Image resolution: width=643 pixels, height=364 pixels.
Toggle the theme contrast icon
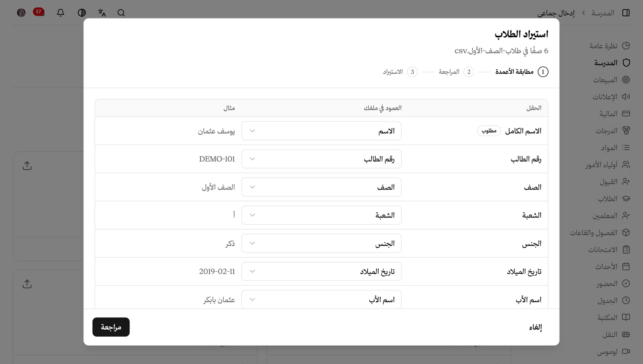(82, 13)
